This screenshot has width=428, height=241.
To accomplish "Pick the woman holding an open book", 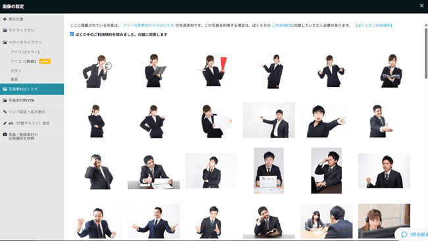I will point(391,71).
